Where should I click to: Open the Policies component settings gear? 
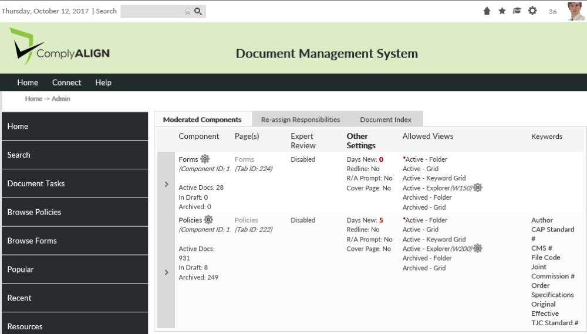pos(208,220)
